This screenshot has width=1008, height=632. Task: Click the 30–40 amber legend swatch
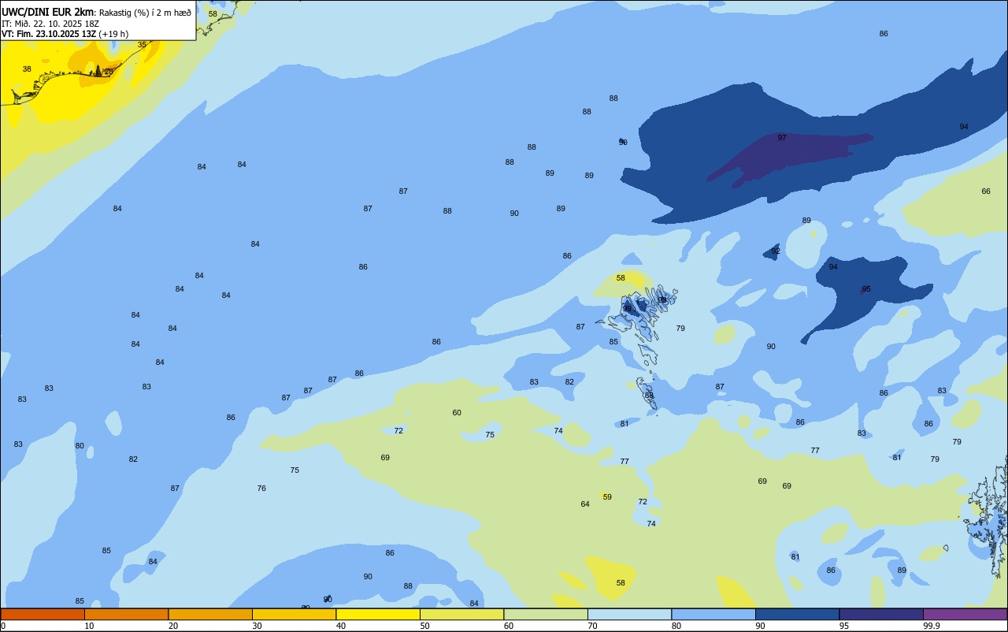[x=294, y=615]
